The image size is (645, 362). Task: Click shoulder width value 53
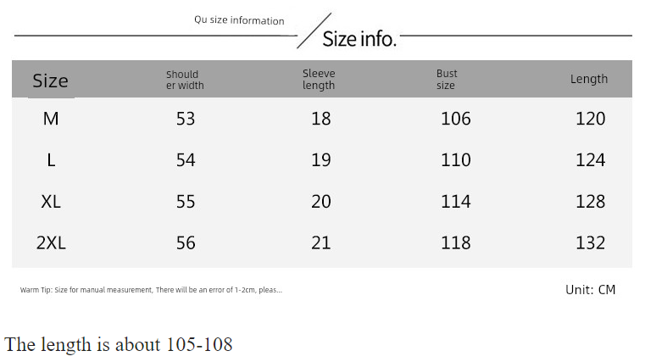[x=186, y=119]
